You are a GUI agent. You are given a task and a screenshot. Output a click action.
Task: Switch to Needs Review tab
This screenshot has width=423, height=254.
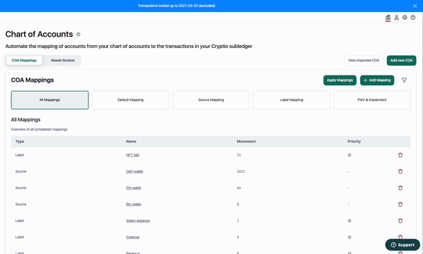tap(63, 61)
